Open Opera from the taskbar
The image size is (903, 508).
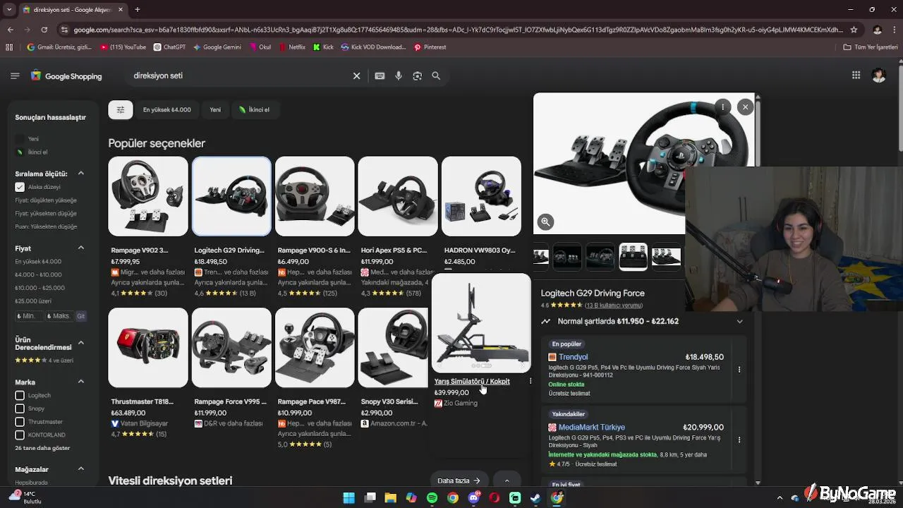[x=495, y=498]
